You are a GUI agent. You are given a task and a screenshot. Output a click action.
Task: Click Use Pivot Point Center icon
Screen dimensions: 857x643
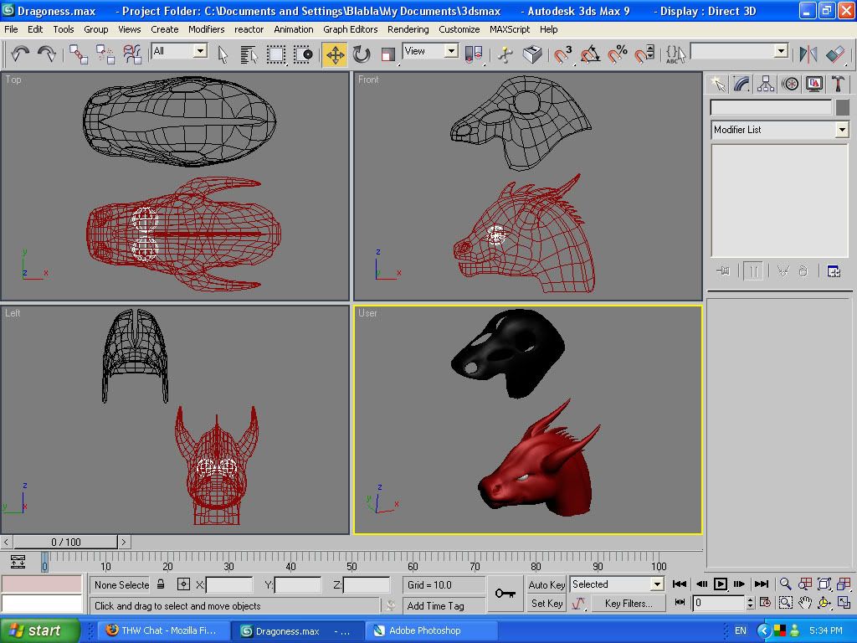click(474, 54)
